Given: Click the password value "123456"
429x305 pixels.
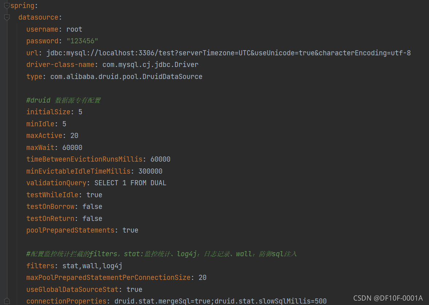Looking at the screenshot, I should [x=82, y=41].
